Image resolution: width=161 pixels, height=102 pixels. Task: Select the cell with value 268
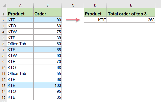coord(131,20)
